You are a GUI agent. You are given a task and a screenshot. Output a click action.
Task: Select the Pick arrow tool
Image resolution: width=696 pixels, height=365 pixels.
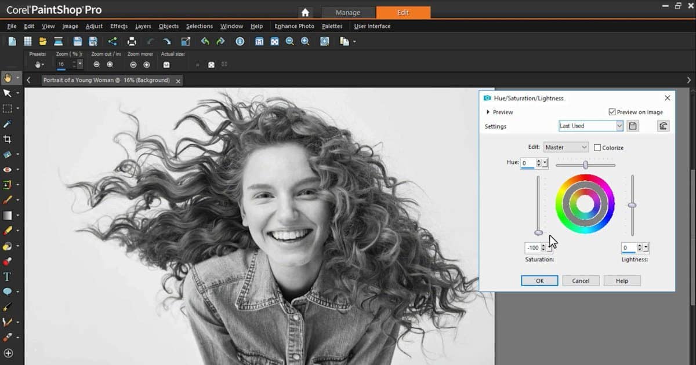point(8,93)
